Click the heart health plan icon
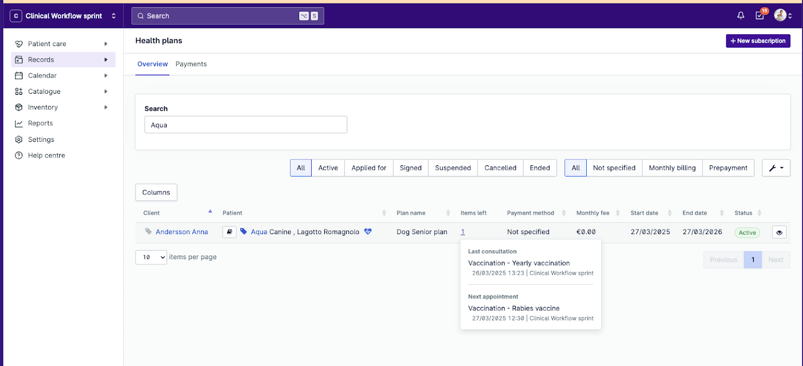This screenshot has width=803, height=366. click(368, 232)
